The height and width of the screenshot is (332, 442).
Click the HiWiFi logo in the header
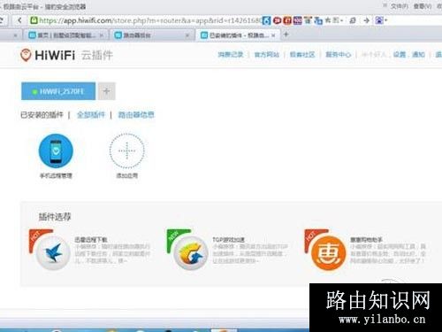pos(48,55)
